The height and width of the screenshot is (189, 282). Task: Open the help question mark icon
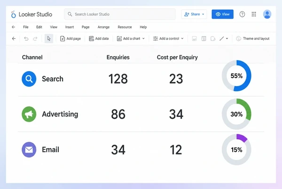[242, 14]
